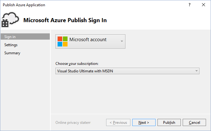Click the Azure cloud publish icon
The height and width of the screenshot is (131, 211).
point(9,20)
